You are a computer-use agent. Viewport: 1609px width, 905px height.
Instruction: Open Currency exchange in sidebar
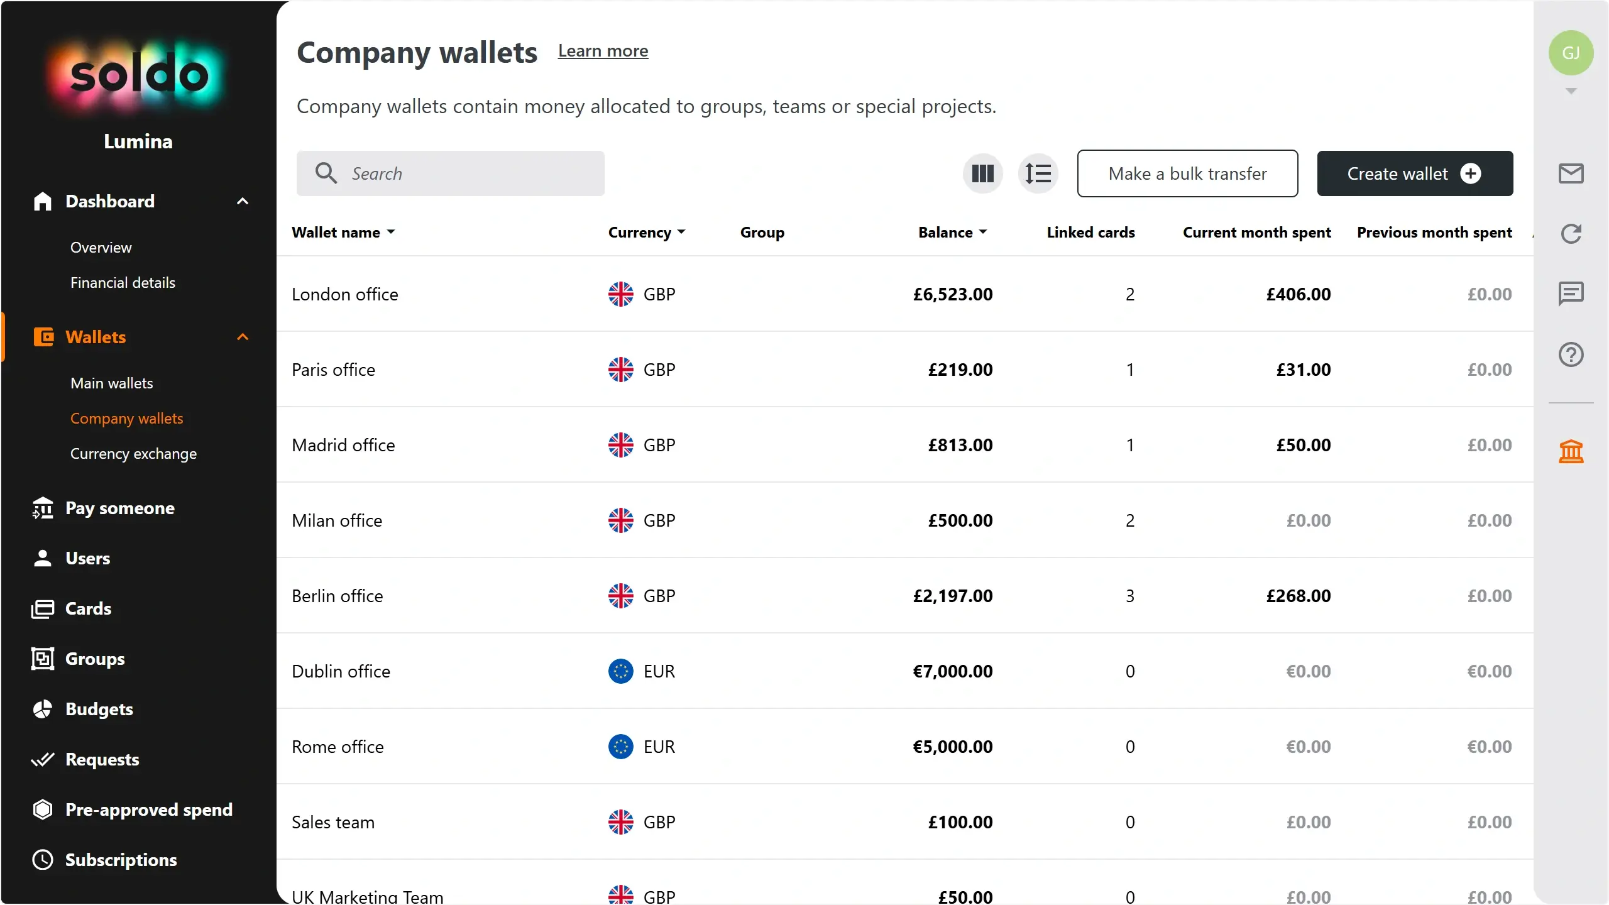(133, 454)
